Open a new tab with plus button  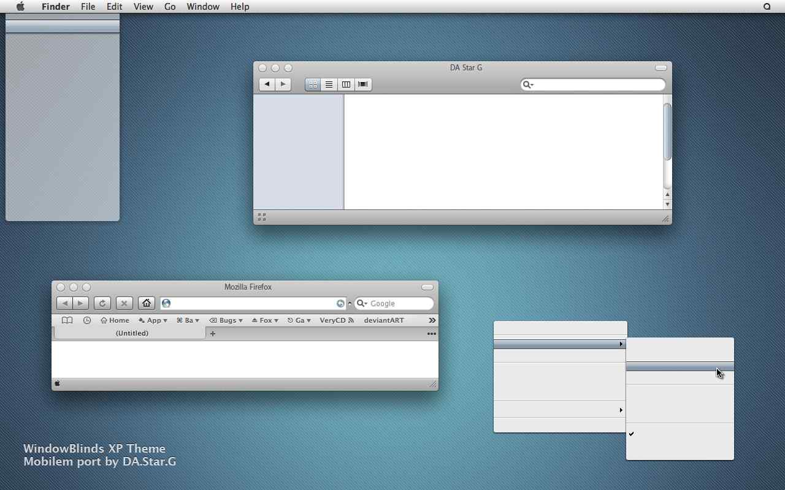pos(213,334)
